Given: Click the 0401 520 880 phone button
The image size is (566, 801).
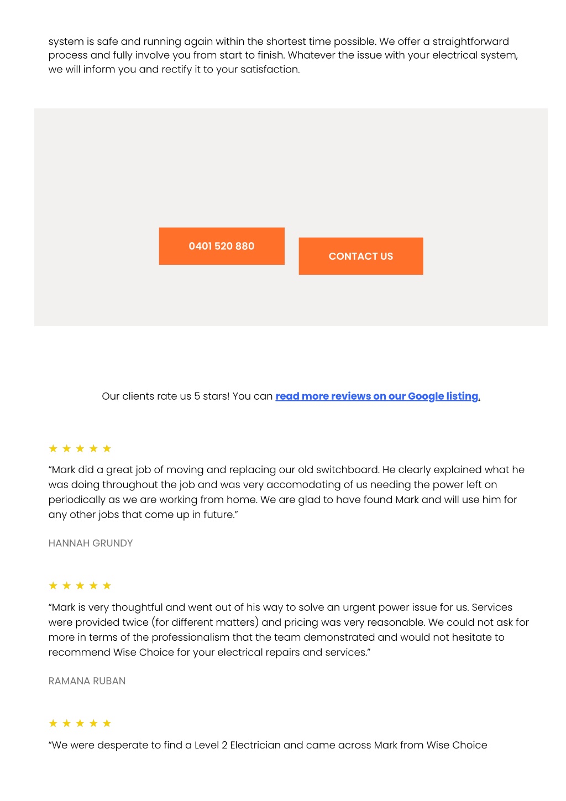Looking at the screenshot, I should click(x=222, y=246).
